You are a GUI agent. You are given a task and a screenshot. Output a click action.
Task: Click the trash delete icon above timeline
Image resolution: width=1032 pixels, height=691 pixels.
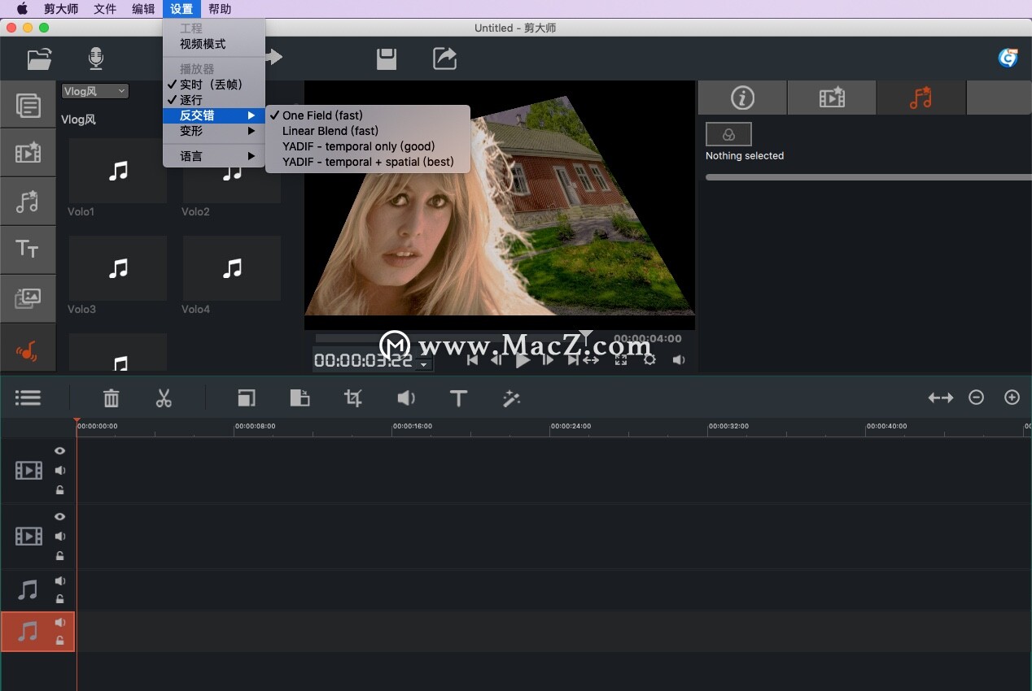coord(111,398)
